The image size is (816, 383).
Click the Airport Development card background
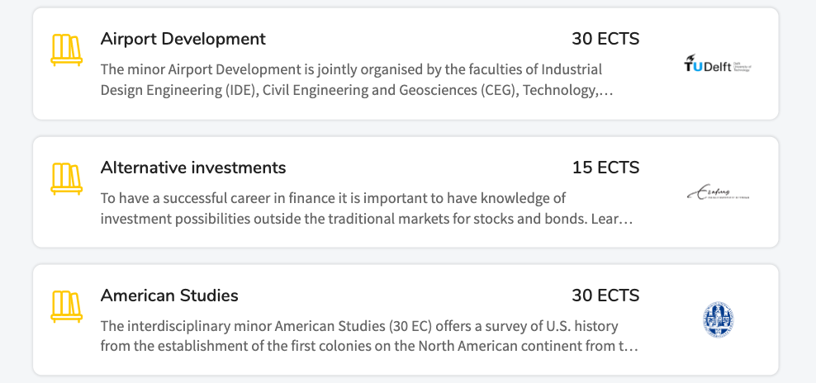tap(406, 64)
